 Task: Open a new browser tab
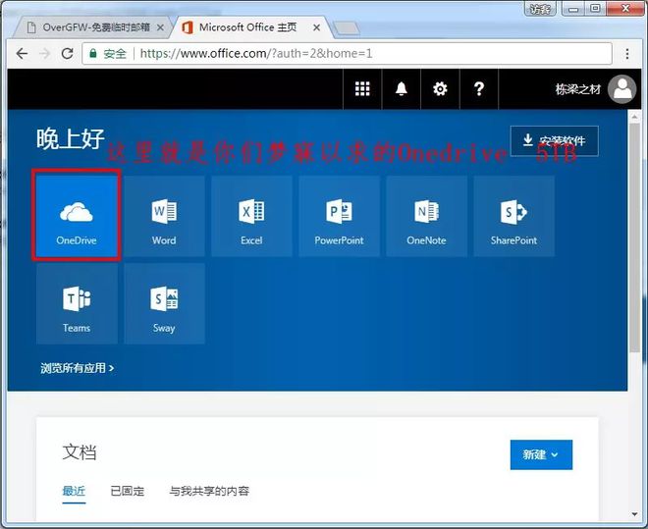[x=347, y=28]
